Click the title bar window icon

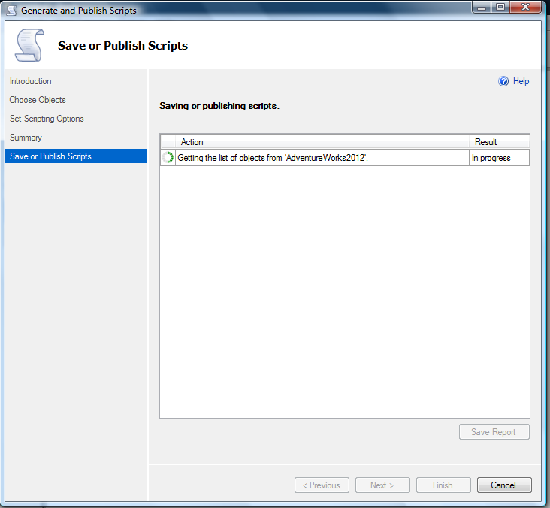pyautogui.click(x=11, y=11)
